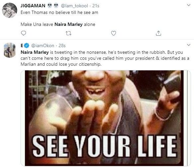Click bold Naira Marley in @iamOkon tweet
The image size is (194, 167).
pyautogui.click(x=34, y=52)
